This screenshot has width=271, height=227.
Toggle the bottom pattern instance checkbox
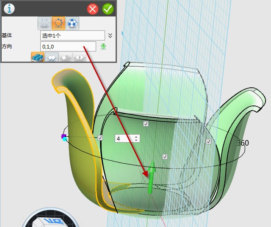click(x=165, y=157)
